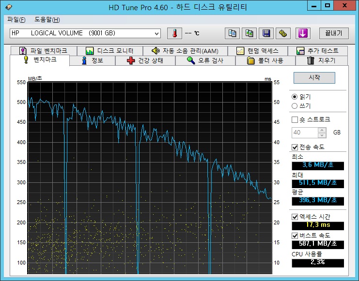This screenshot has width=359, height=281.
Task: Click the maximum value 511.5 MB/초
Action: coord(318,184)
